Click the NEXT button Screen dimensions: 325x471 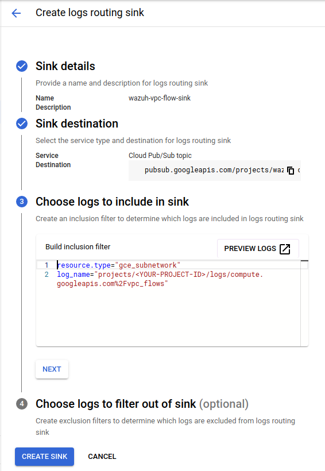(52, 369)
